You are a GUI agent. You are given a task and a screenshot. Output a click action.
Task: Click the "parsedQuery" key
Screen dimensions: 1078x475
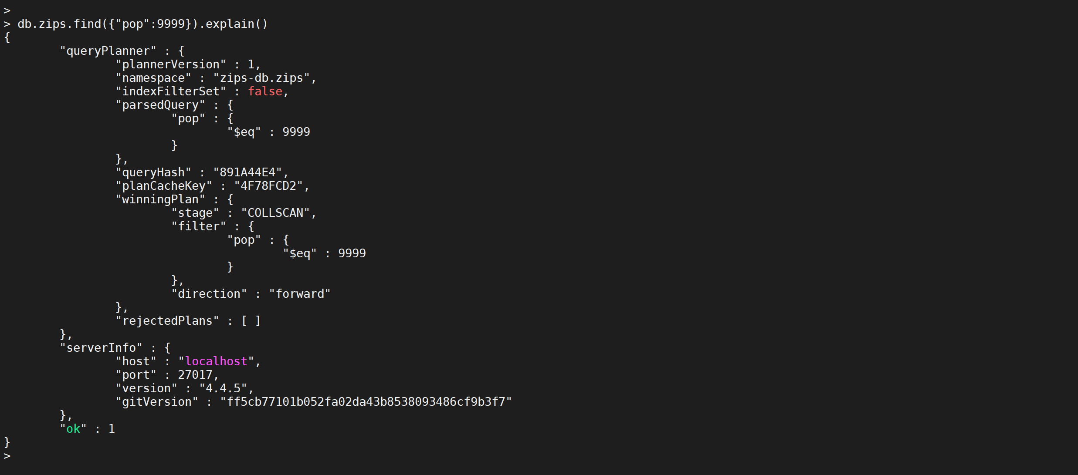[x=160, y=105]
